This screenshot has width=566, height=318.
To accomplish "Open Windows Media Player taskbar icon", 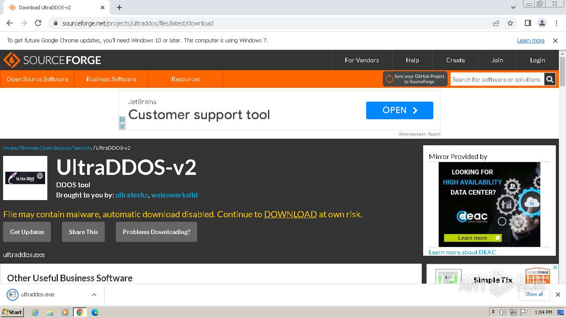I will tap(65, 312).
